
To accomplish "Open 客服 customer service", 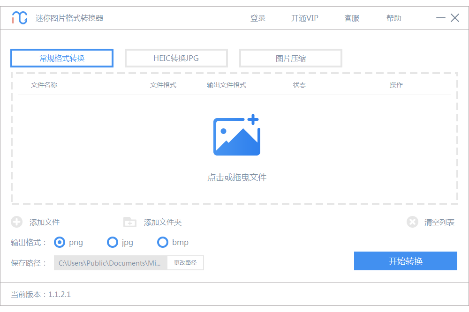I will point(352,18).
